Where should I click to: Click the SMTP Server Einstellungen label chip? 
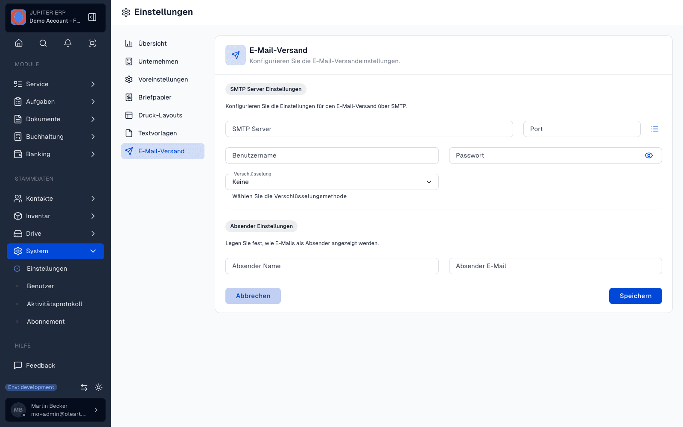coord(266,89)
